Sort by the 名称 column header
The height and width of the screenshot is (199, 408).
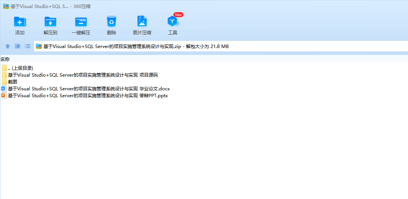[5, 59]
